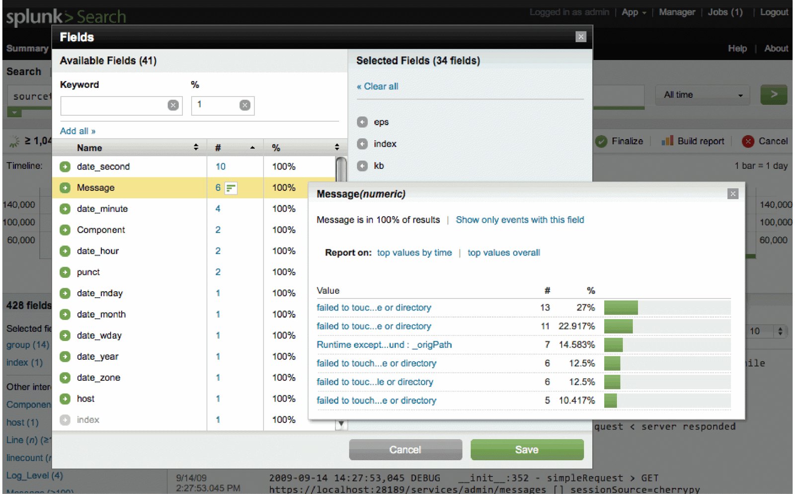The image size is (795, 494).
Task: Select the failed to touc...le or directory value
Action: coord(375,382)
